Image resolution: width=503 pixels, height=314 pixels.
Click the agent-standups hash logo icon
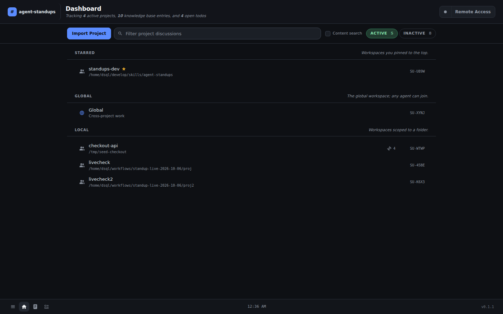pyautogui.click(x=12, y=12)
